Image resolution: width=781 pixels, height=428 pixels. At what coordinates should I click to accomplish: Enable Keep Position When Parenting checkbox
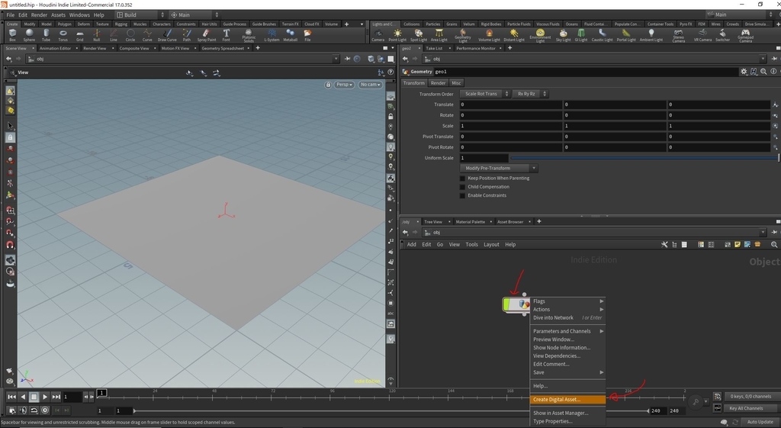(x=462, y=179)
